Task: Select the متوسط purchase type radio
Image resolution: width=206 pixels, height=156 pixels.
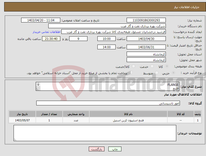Action: pyautogui.click(x=157, y=73)
